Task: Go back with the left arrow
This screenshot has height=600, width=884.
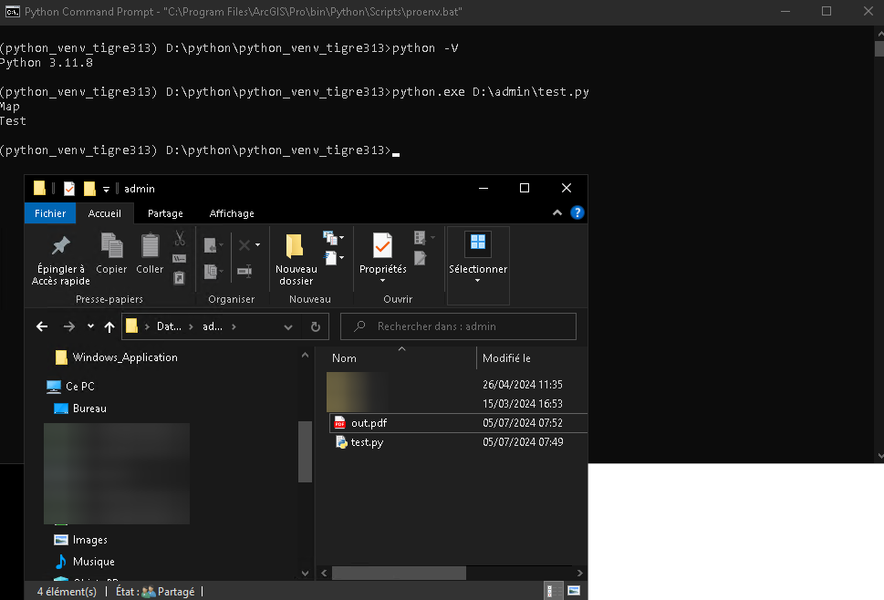Action: point(42,326)
